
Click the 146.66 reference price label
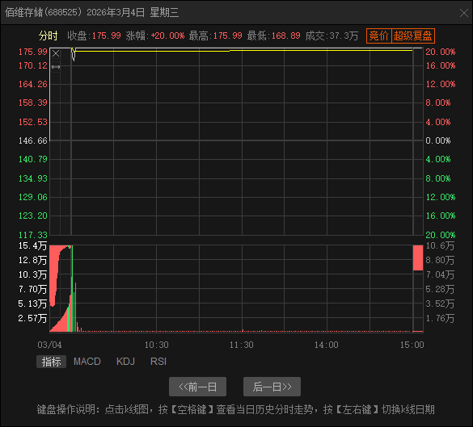pos(33,140)
